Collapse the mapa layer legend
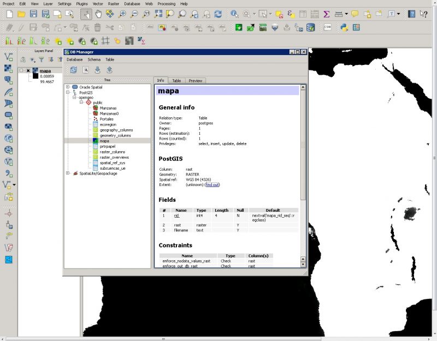The image size is (437, 341). click(21, 71)
